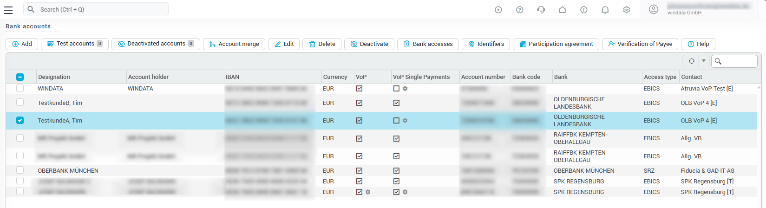
Task: Open the notifications bell
Action: [605, 10]
